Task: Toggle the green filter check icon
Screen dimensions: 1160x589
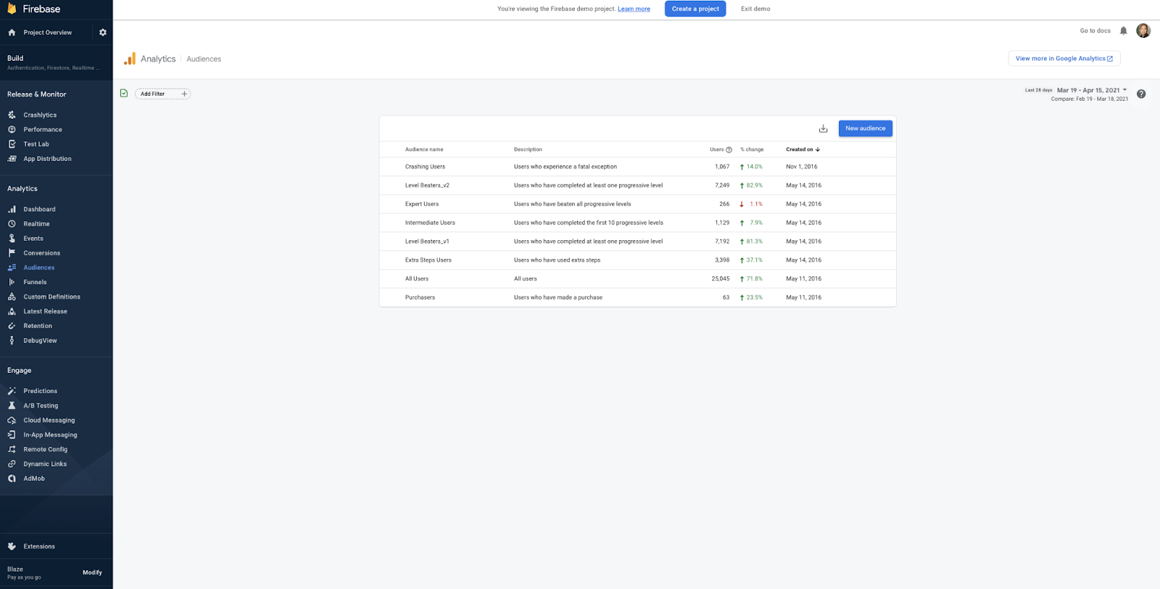Action: pos(124,94)
